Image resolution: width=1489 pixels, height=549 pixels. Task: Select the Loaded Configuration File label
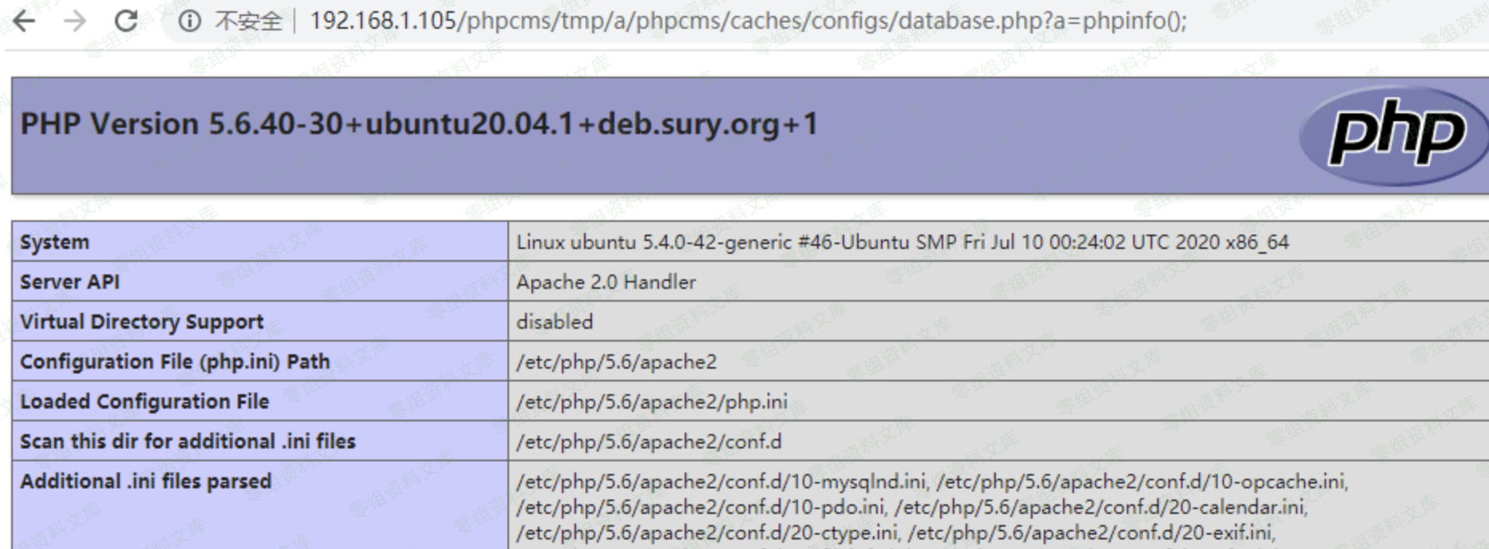[x=144, y=401]
